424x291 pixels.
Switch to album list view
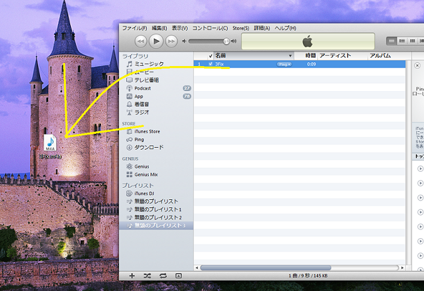[x=402, y=41]
